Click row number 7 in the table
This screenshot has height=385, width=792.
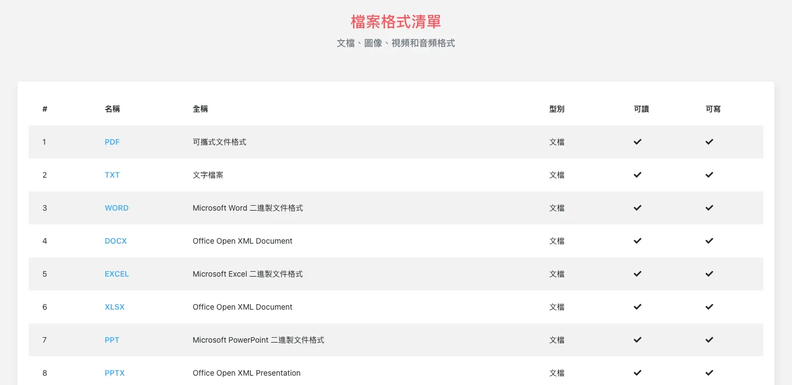pos(45,340)
